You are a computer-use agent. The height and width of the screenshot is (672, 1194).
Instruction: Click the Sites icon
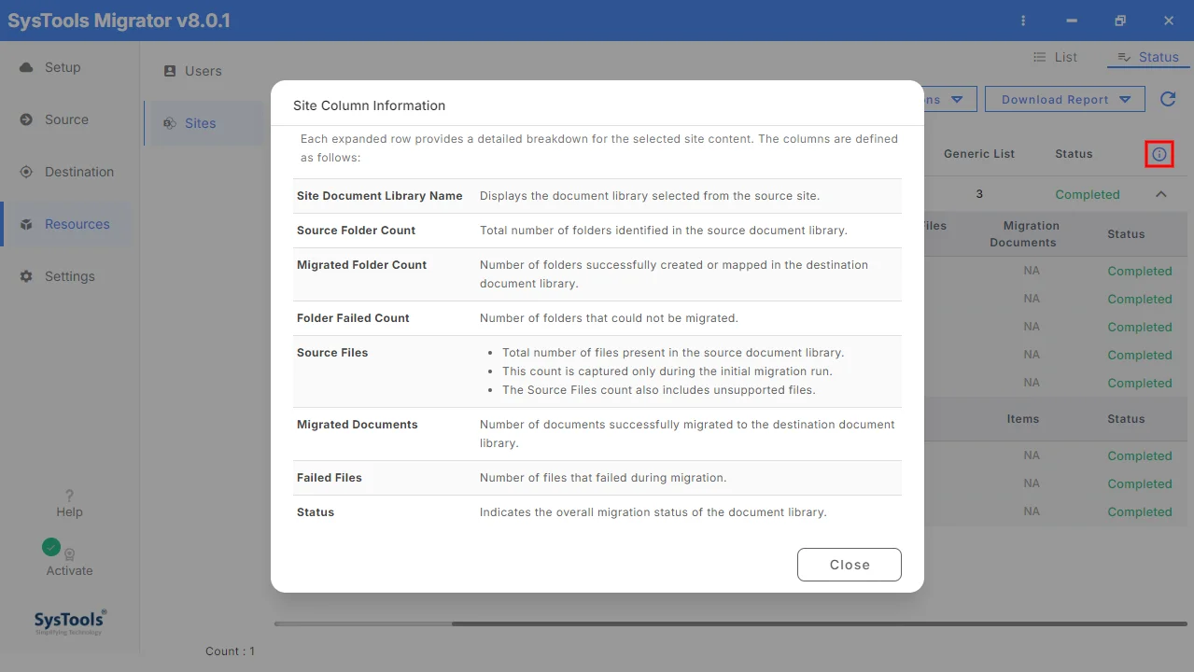[x=170, y=123]
